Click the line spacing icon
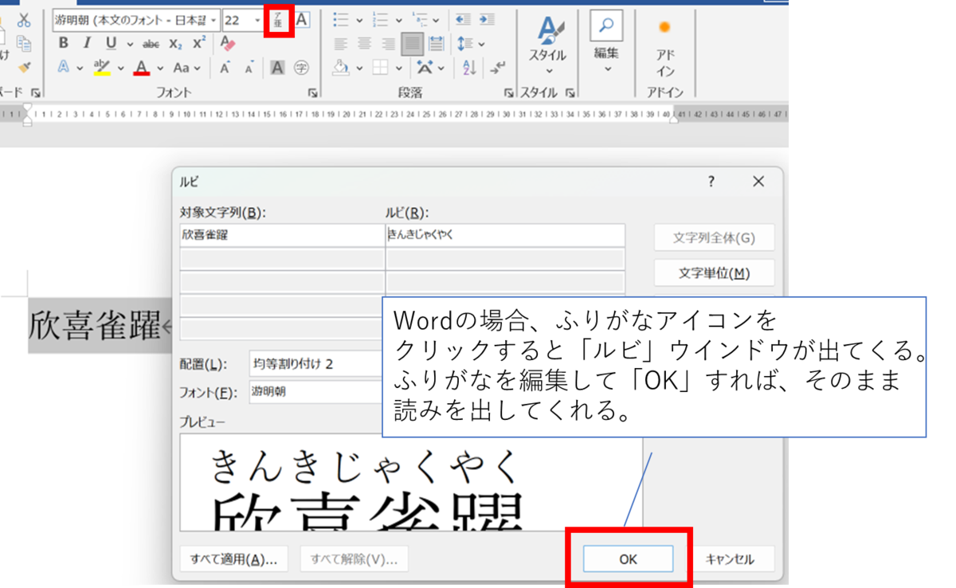Screen dimensions: 956x588 [x=465, y=45]
